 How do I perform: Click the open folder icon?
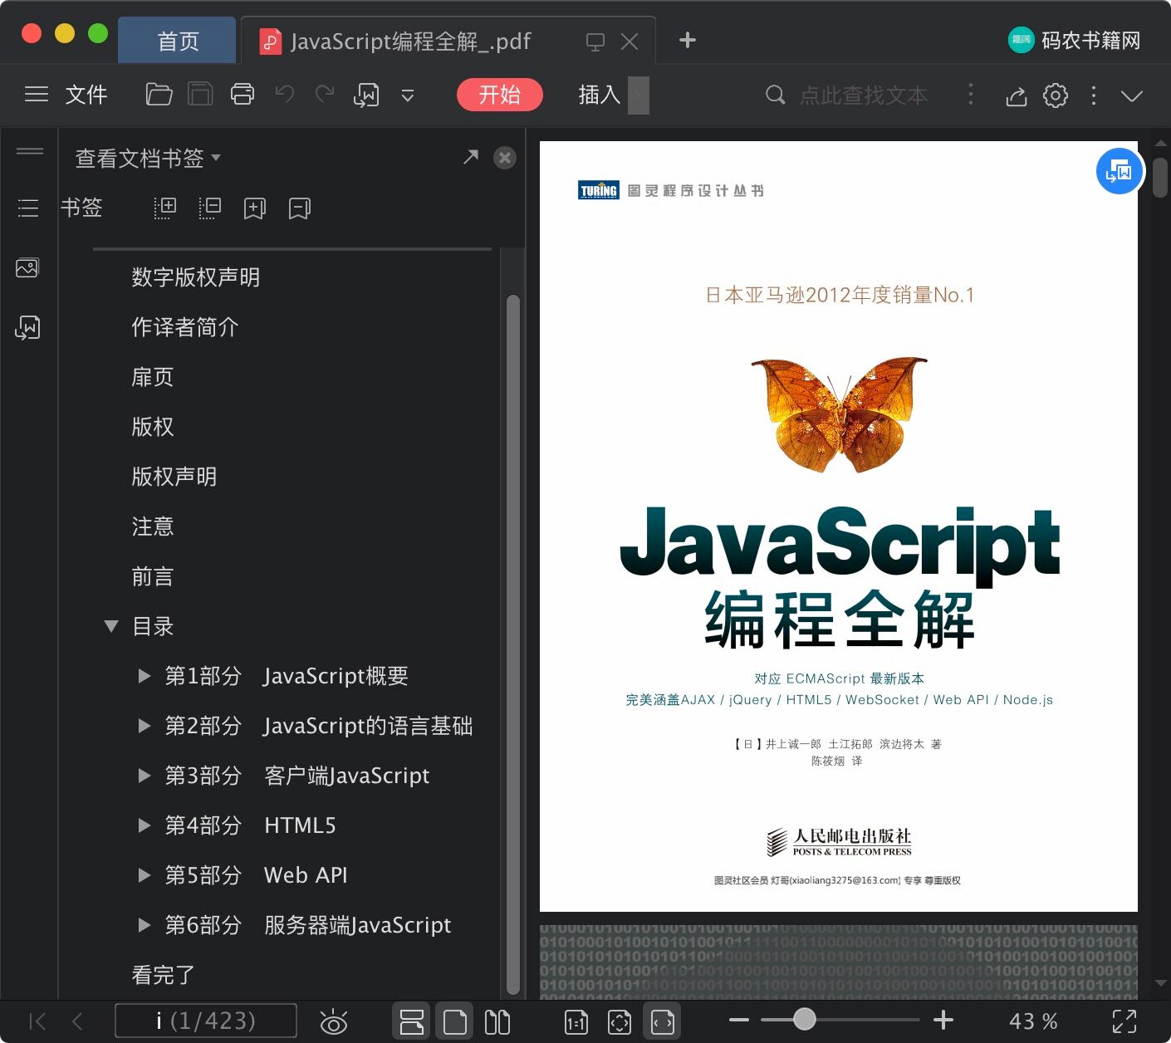coord(159,95)
